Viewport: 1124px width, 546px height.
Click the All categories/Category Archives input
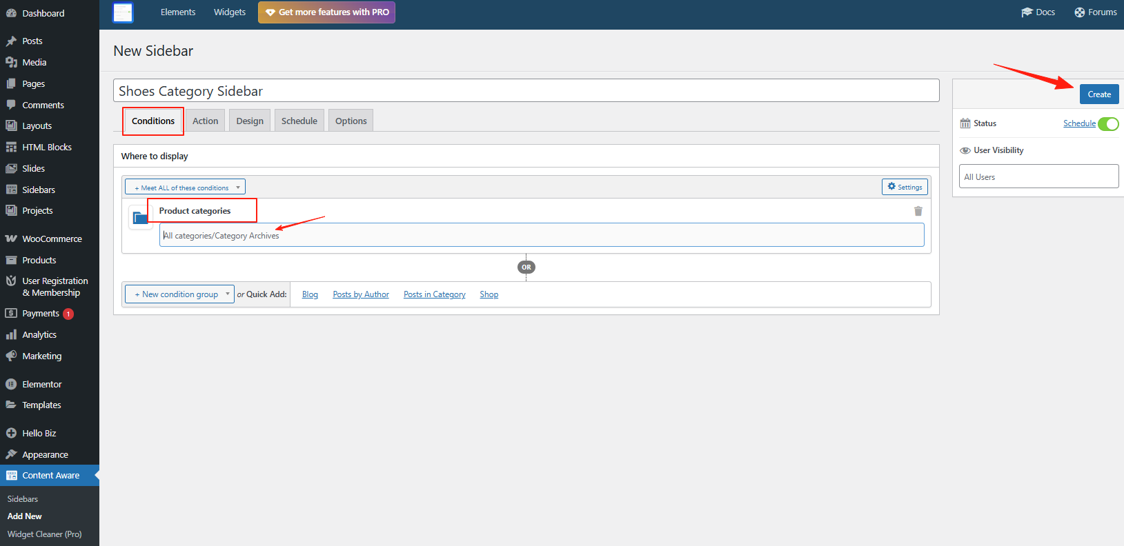pyautogui.click(x=541, y=236)
